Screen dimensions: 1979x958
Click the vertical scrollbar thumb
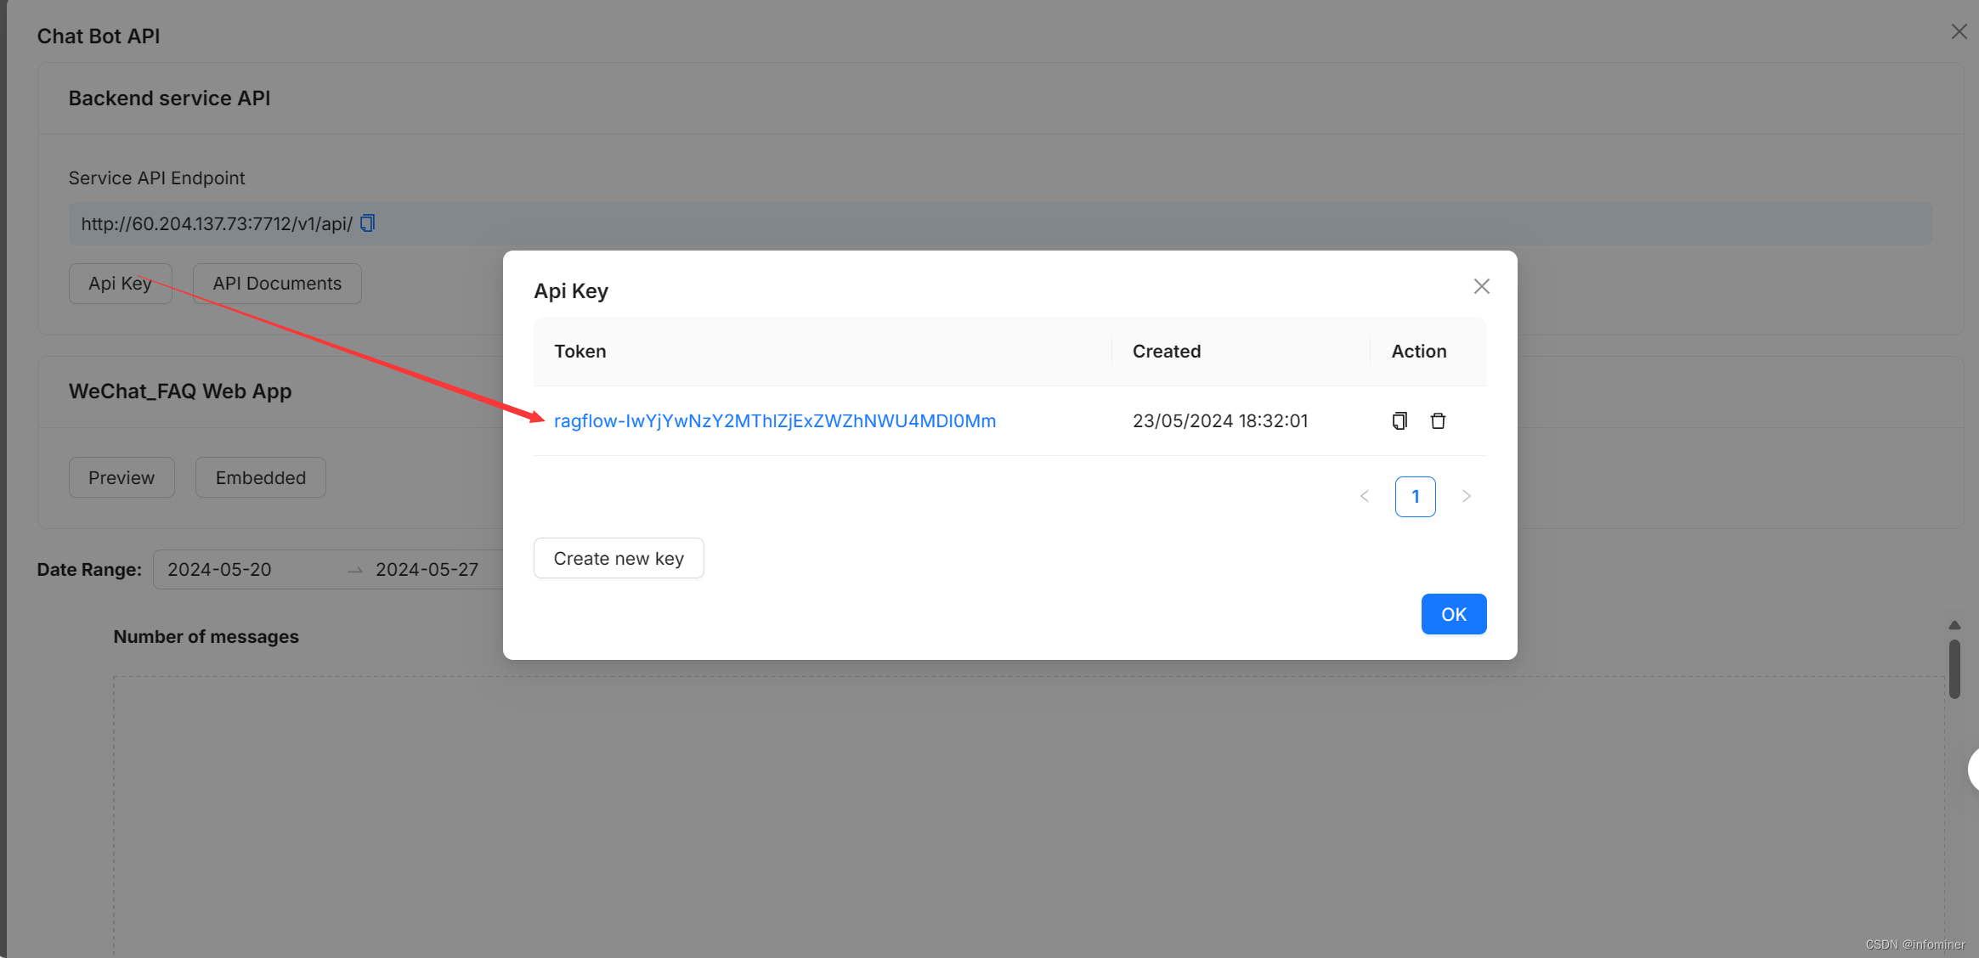coord(1954,668)
